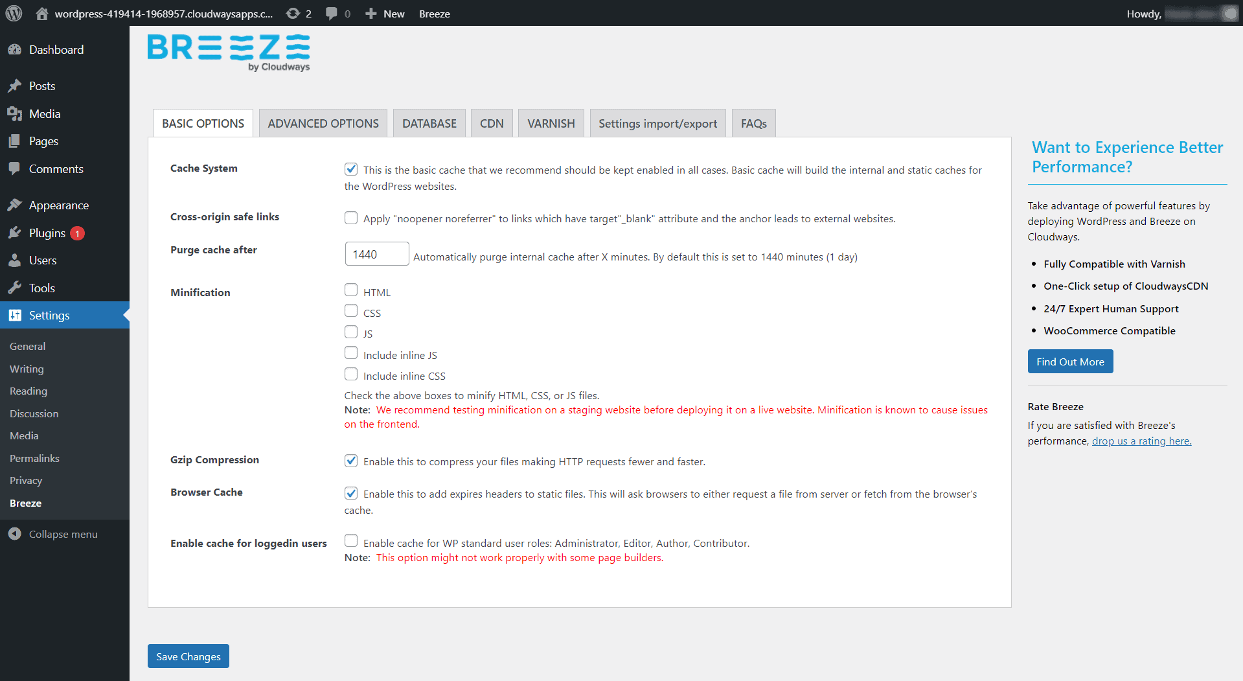Click the Save Changes button
This screenshot has width=1243, height=681.
click(188, 656)
